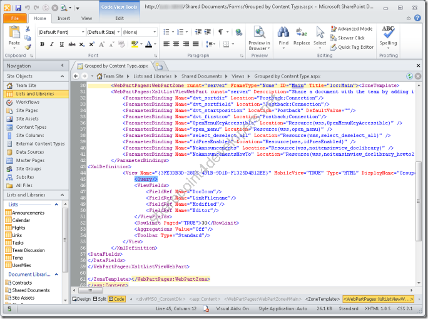Click the Bullets list icon

point(166,32)
